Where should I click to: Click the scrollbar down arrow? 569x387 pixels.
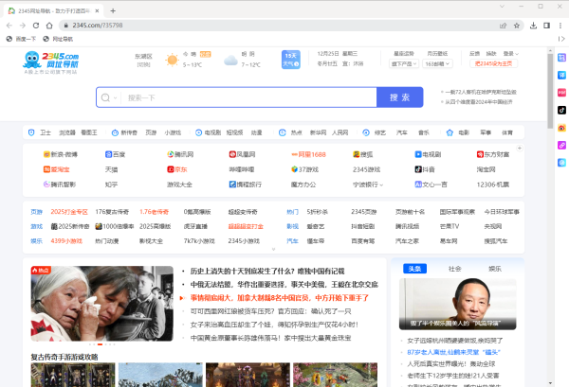pos(550,383)
